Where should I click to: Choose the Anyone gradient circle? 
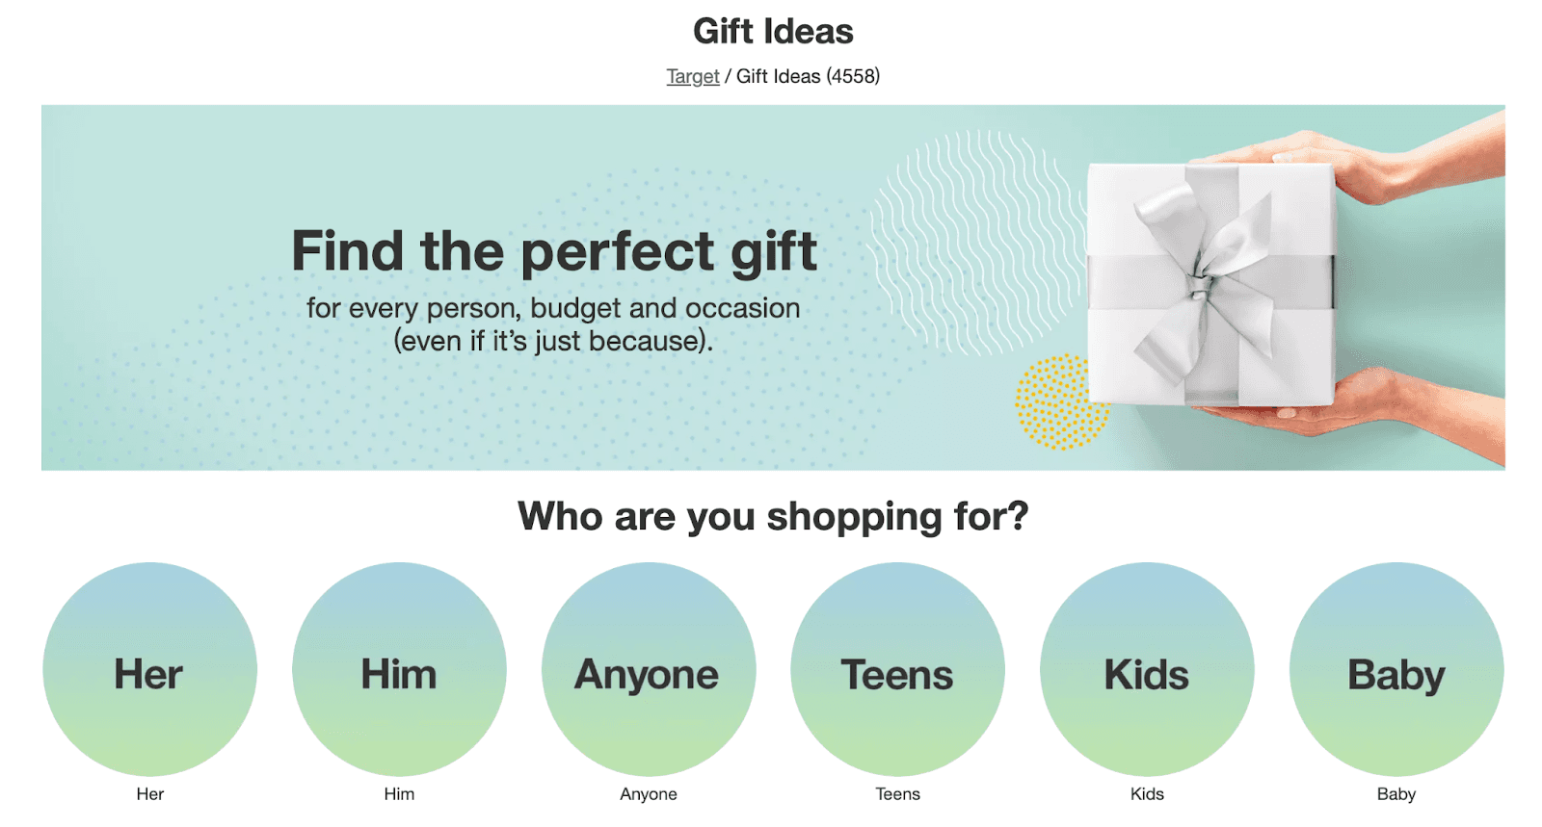(x=649, y=670)
